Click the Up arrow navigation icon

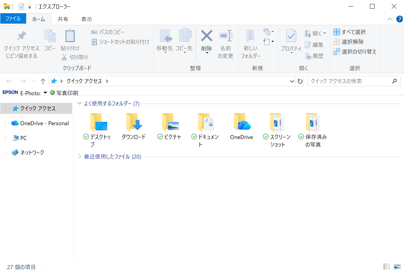[43, 81]
